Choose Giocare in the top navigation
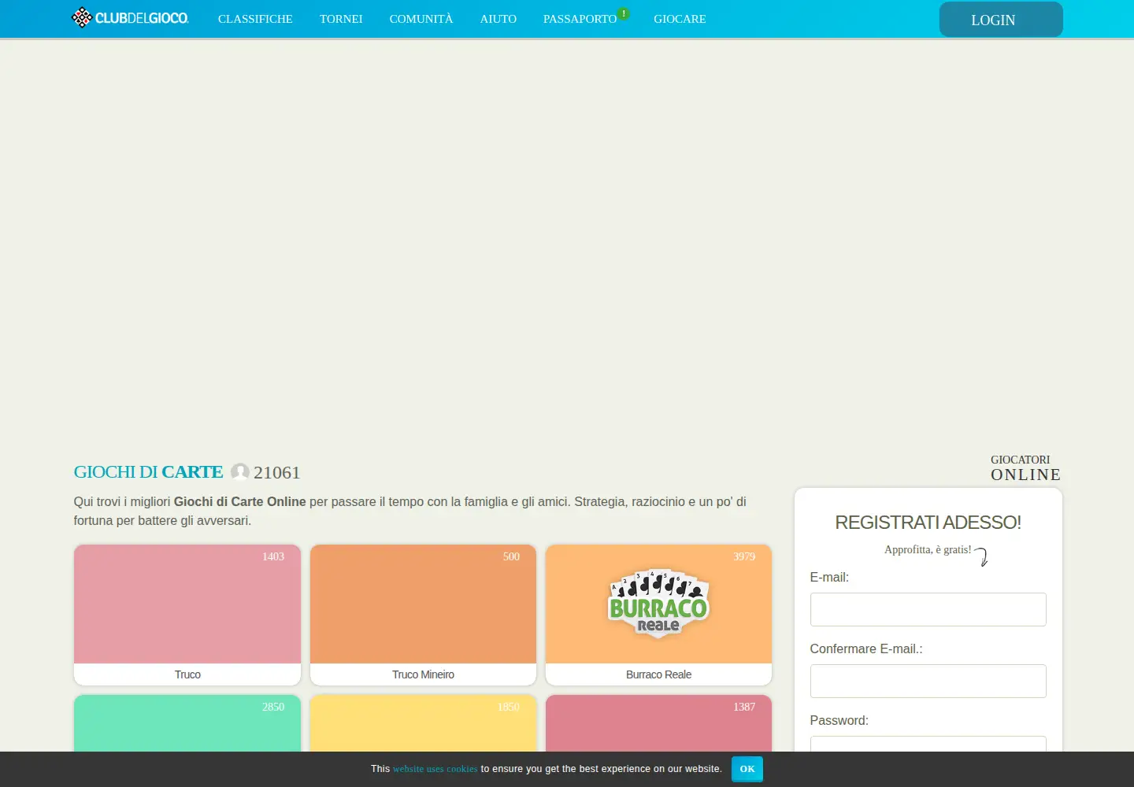 680,19
